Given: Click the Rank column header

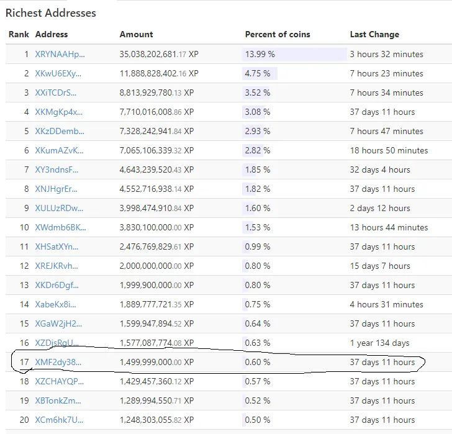Looking at the screenshot, I should (x=19, y=34).
